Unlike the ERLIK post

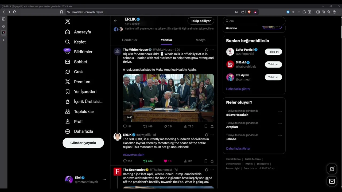[168, 161]
